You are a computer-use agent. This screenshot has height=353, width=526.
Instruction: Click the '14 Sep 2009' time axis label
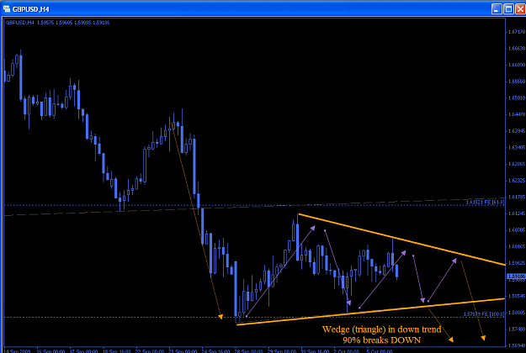(17, 351)
